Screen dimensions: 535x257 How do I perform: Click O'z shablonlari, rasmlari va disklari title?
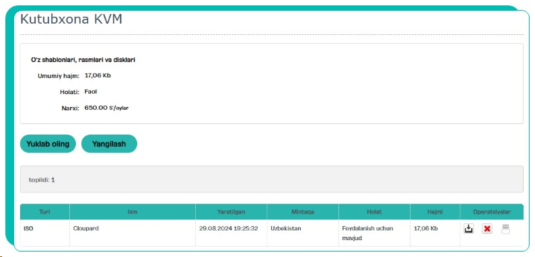83,60
